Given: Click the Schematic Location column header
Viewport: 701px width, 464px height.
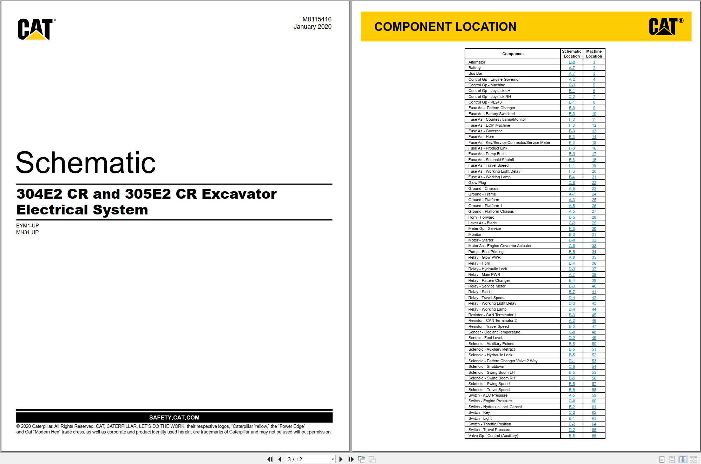Looking at the screenshot, I should pyautogui.click(x=572, y=54).
